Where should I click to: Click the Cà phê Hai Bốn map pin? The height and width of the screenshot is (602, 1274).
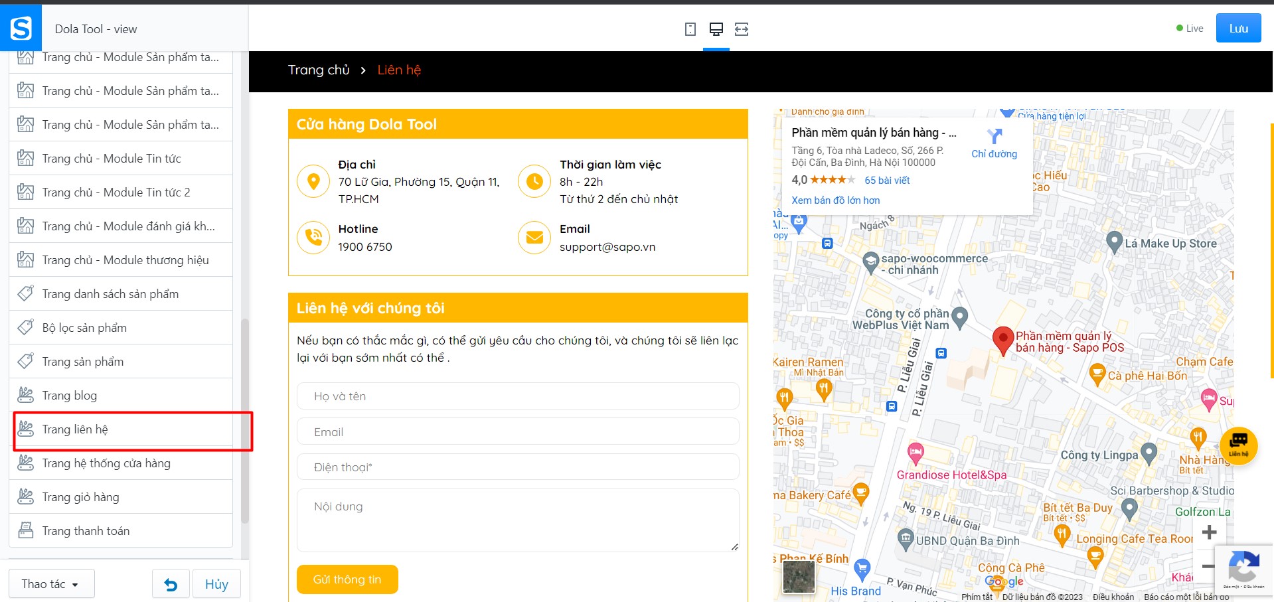pos(1097,375)
